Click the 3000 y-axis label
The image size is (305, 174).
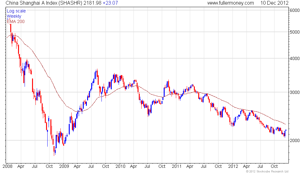pos(295,92)
